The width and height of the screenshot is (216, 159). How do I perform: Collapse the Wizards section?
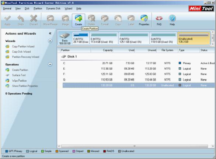pos(50,41)
